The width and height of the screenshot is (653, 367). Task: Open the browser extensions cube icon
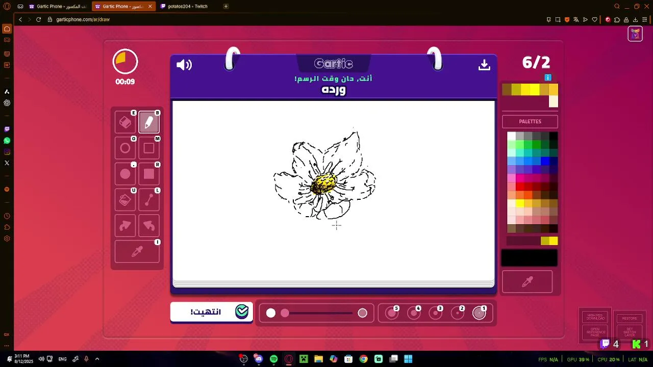coord(617,19)
